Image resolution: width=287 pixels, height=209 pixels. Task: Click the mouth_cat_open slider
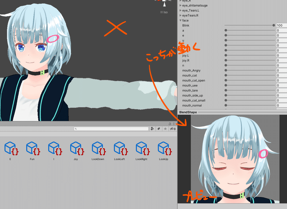click(x=250, y=80)
